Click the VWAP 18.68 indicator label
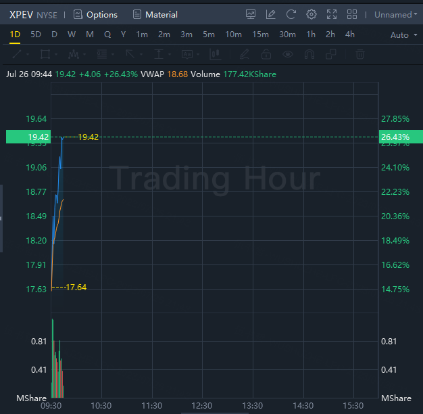The height and width of the screenshot is (414, 423). (164, 74)
